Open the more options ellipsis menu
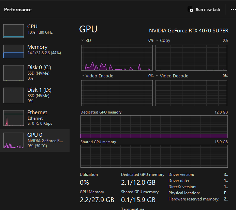The height and width of the screenshot is (210, 236). 233,10
